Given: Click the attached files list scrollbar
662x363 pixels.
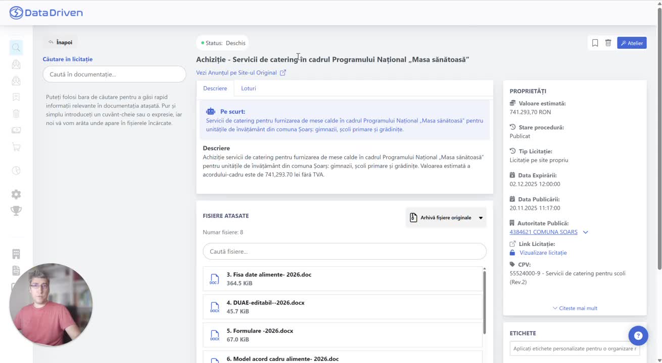Looking at the screenshot, I should [x=484, y=302].
